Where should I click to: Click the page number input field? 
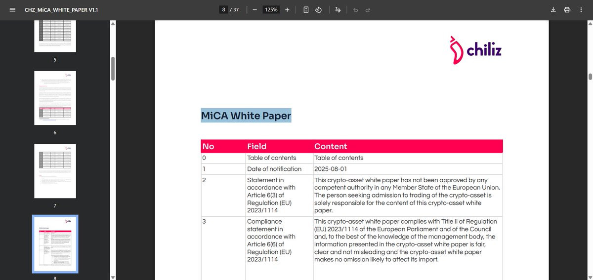pos(224,9)
